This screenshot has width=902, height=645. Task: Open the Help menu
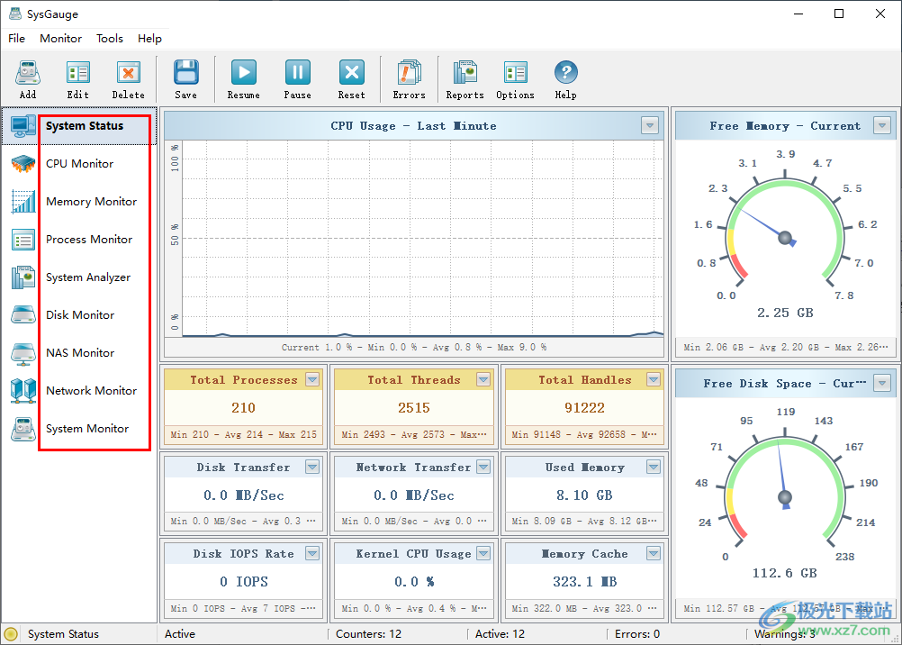point(149,39)
